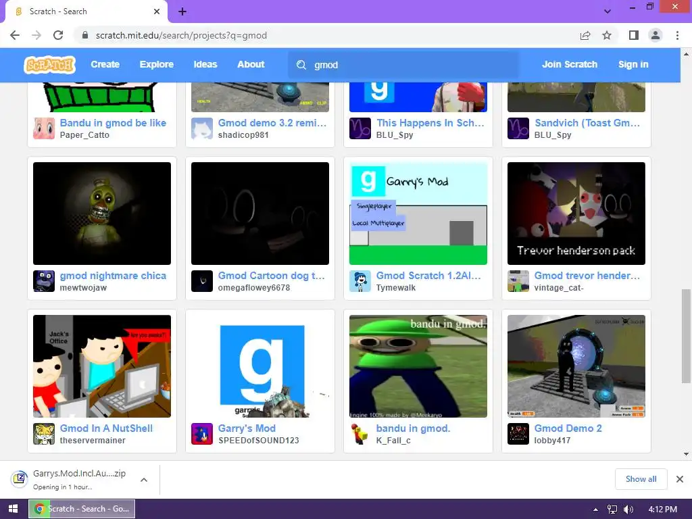Open Gmod Scratch 1.2Al... link
Image resolution: width=692 pixels, height=519 pixels.
point(428,276)
